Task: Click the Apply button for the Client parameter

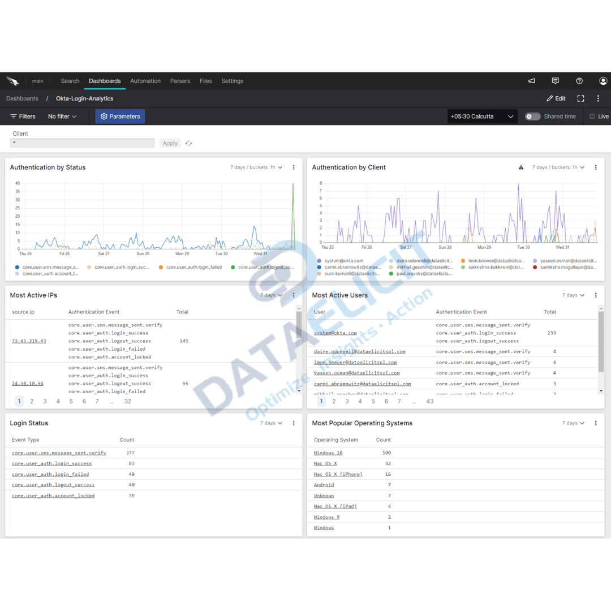Action: click(170, 143)
